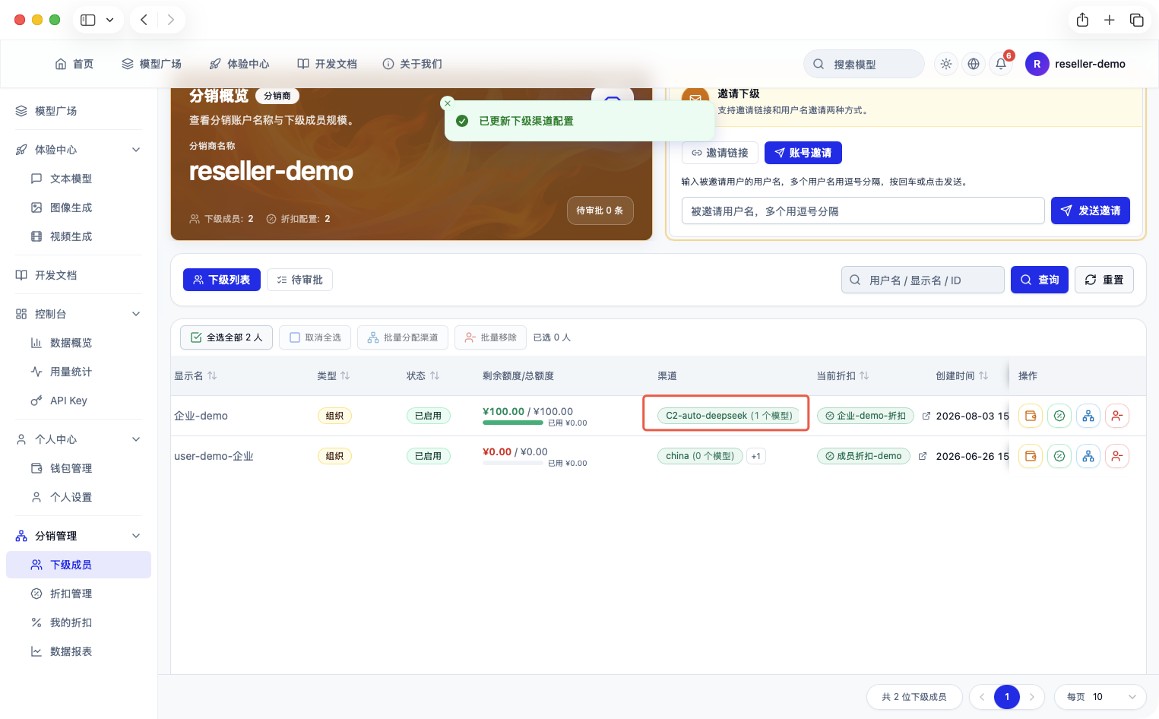Show browser tab overview icon
The image size is (1159, 719).
[x=1137, y=20]
